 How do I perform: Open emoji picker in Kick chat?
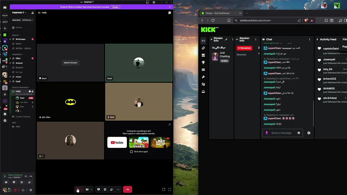pyautogui.click(x=299, y=133)
